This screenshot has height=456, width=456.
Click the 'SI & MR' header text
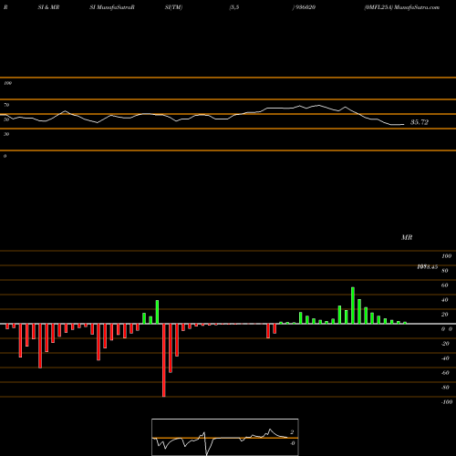pos(48,7)
